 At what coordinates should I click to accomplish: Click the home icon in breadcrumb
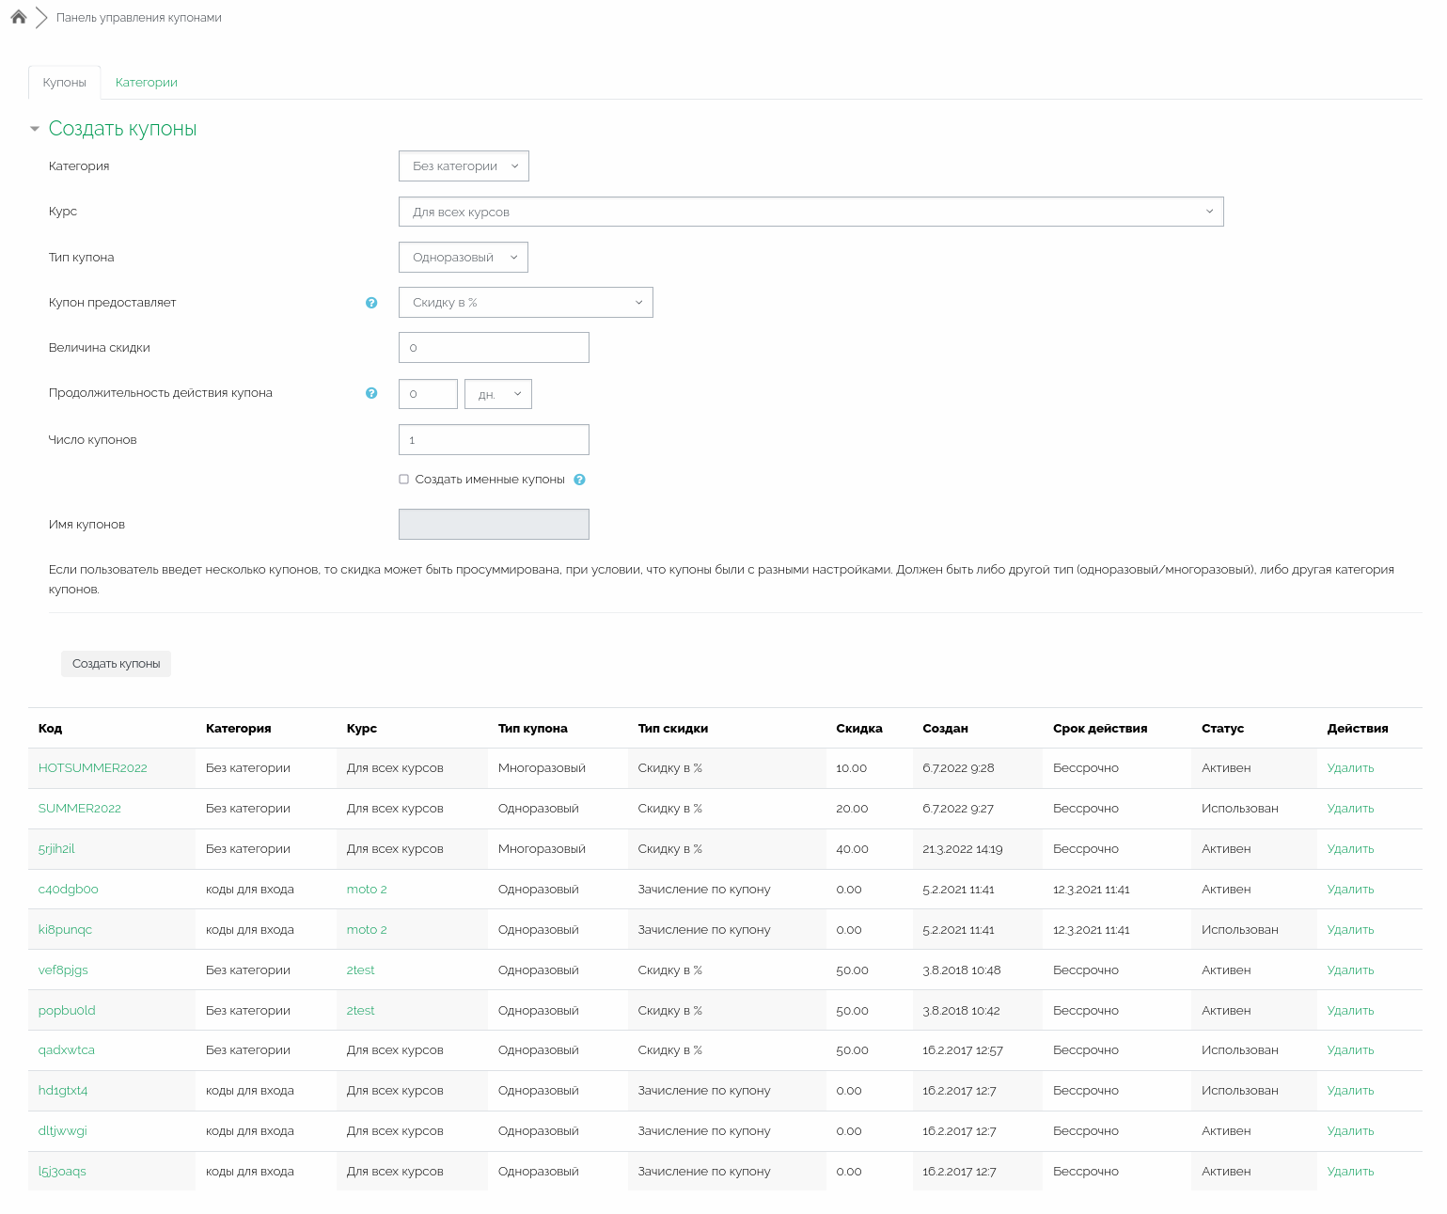tap(18, 17)
